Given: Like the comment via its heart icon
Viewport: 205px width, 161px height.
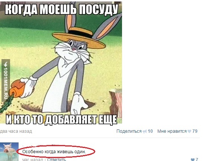Looking at the screenshot, I should [193, 160].
